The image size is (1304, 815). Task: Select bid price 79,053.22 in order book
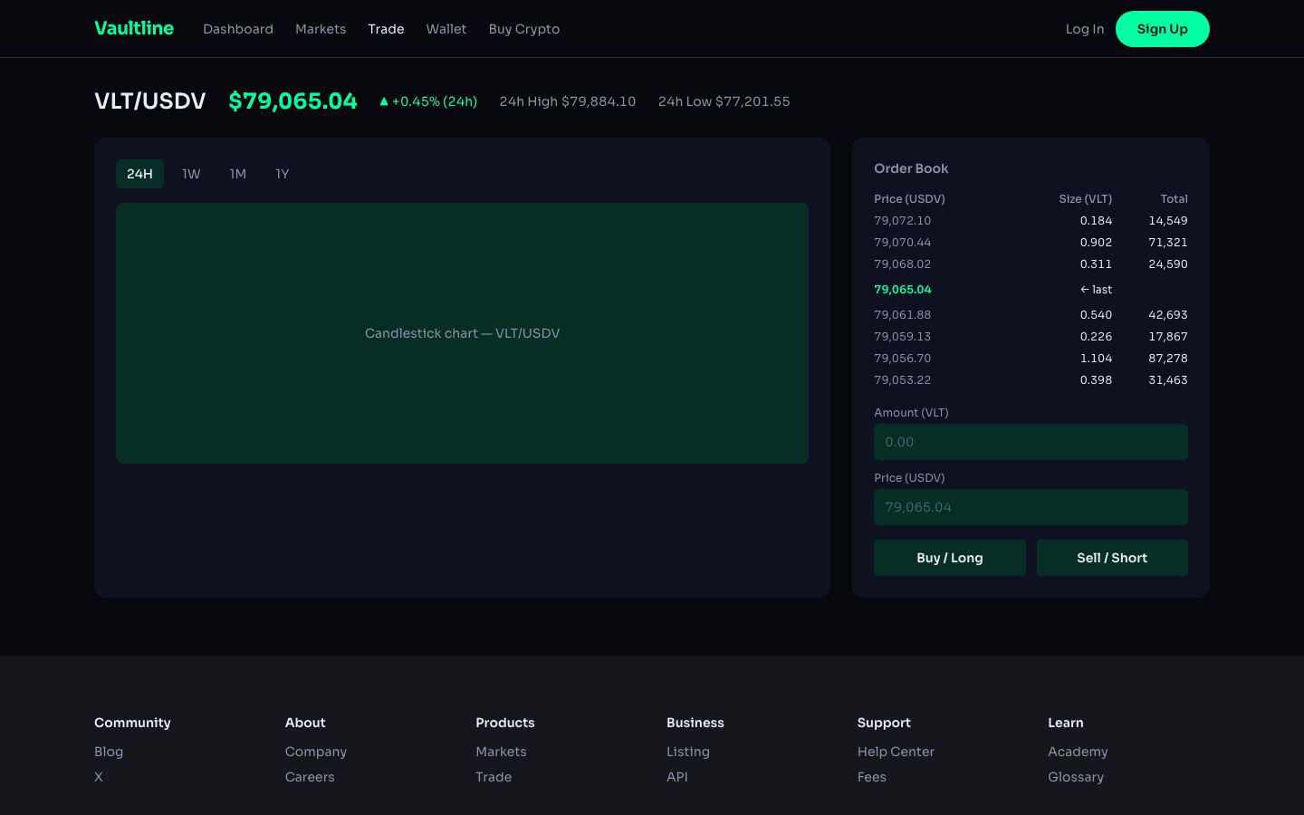coord(902,380)
